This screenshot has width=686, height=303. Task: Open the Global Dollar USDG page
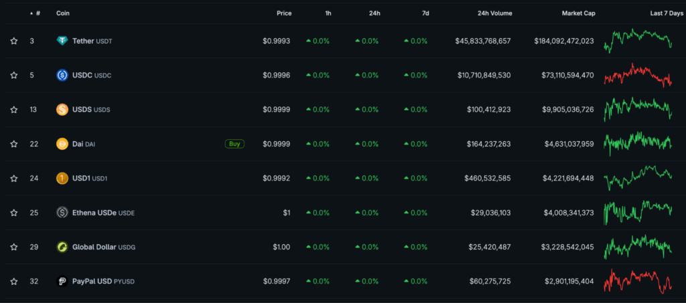[x=104, y=247]
